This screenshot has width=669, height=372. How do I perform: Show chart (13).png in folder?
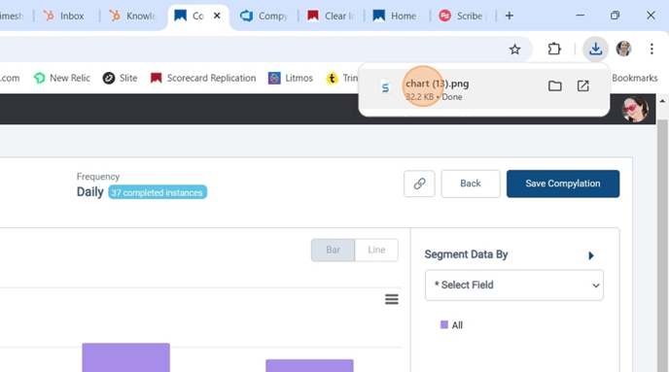click(x=554, y=86)
